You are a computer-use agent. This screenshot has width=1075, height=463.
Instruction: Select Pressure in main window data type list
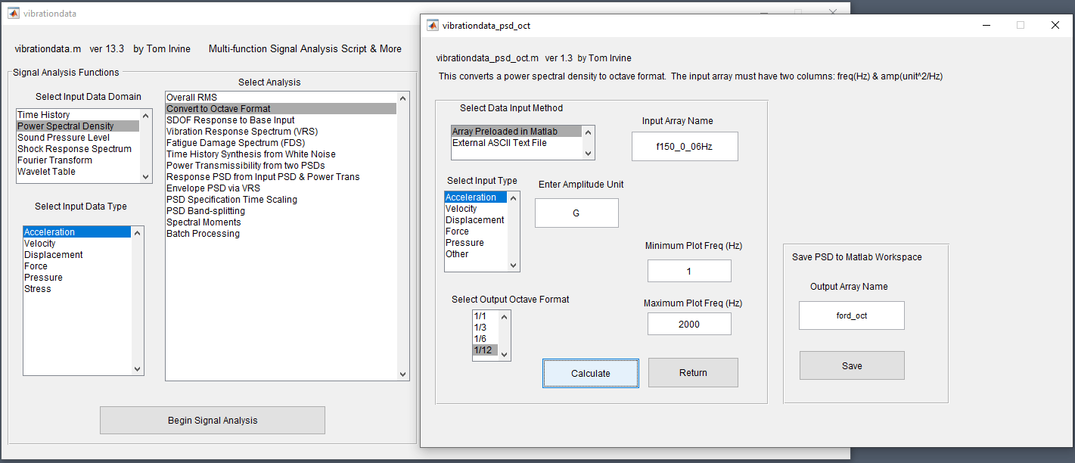tap(77, 278)
